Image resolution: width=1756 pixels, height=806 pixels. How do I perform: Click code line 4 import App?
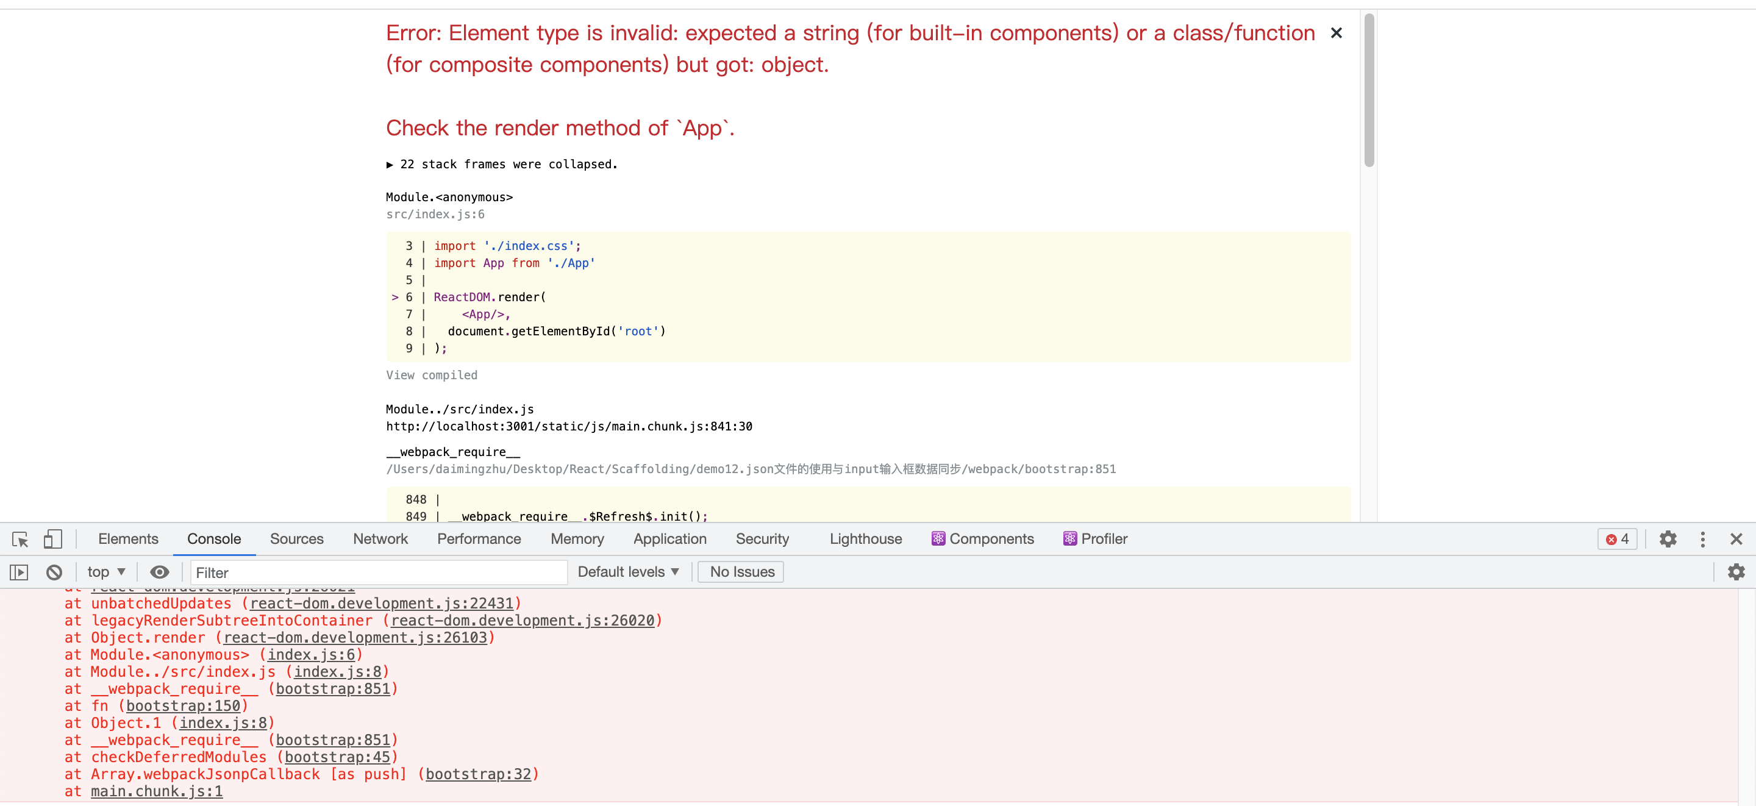515,263
